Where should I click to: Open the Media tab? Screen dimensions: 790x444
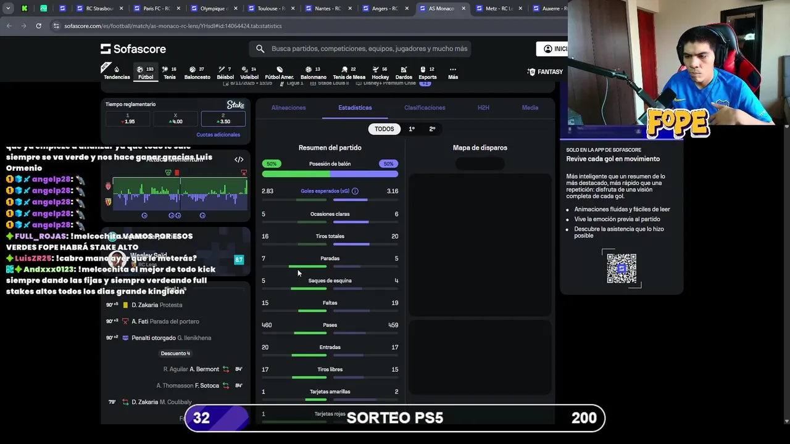point(530,108)
